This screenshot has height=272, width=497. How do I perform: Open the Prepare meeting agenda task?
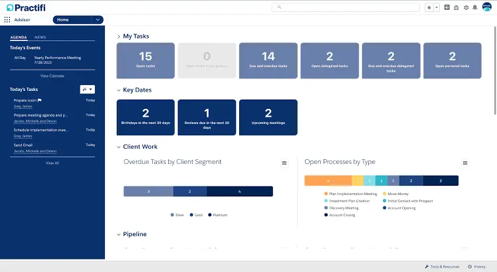41,115
